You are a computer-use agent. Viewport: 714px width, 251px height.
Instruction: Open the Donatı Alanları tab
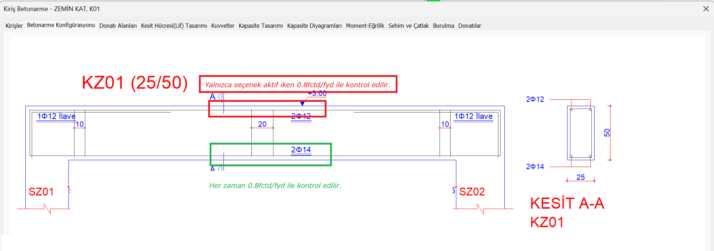[118, 26]
